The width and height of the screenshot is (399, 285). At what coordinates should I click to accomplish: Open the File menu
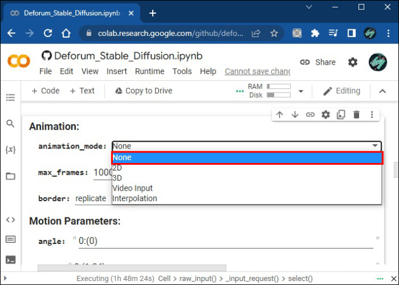(46, 71)
